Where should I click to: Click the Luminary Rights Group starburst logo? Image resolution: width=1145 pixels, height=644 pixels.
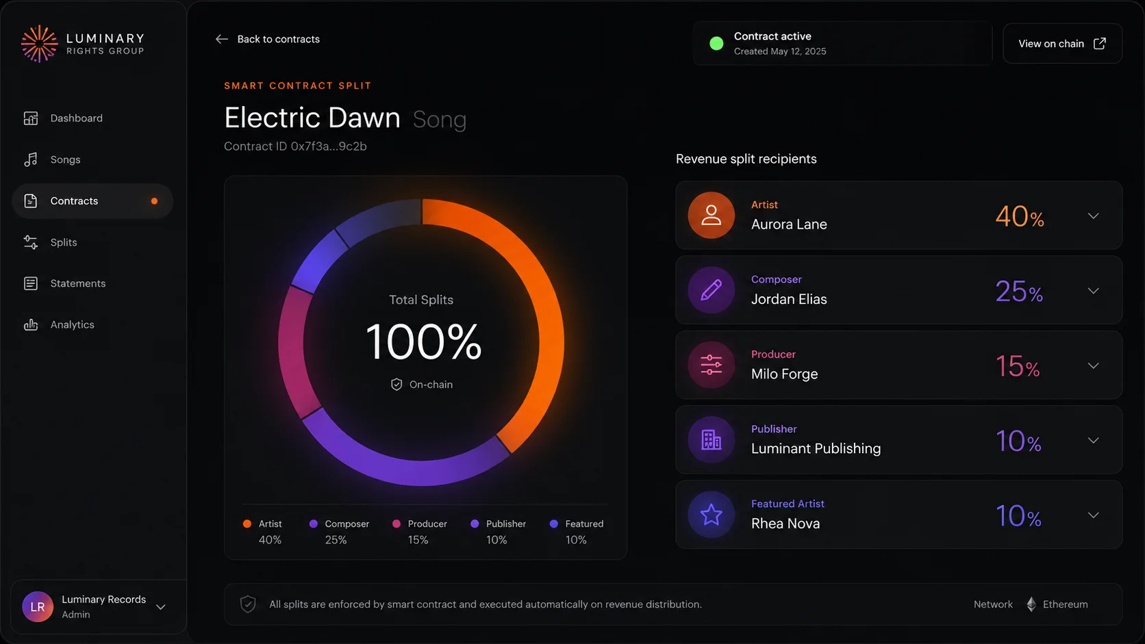(39, 44)
